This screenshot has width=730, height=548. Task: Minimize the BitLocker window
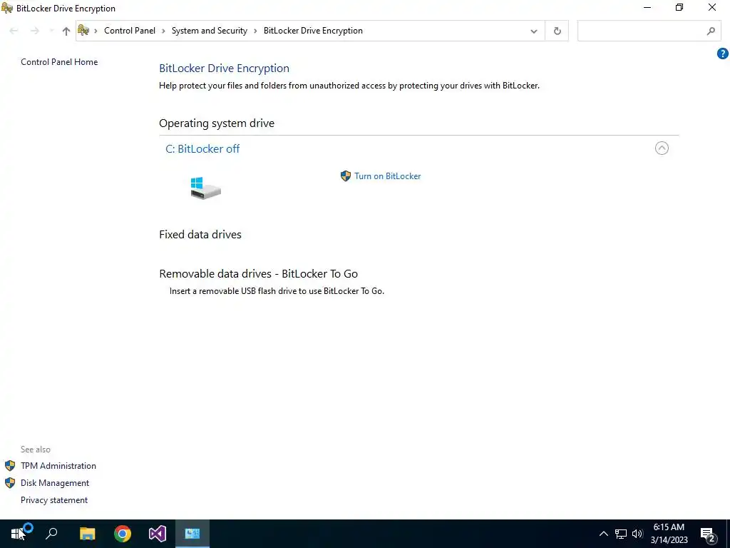coord(647,7)
